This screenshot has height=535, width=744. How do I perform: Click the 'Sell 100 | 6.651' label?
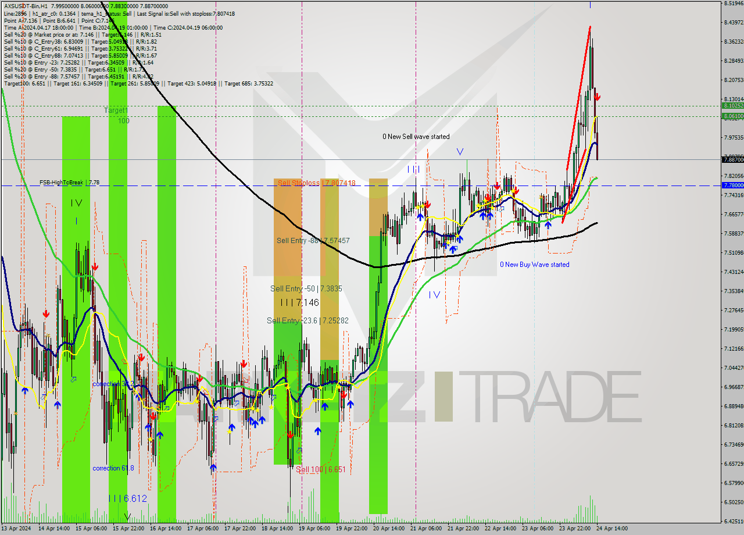321,469
